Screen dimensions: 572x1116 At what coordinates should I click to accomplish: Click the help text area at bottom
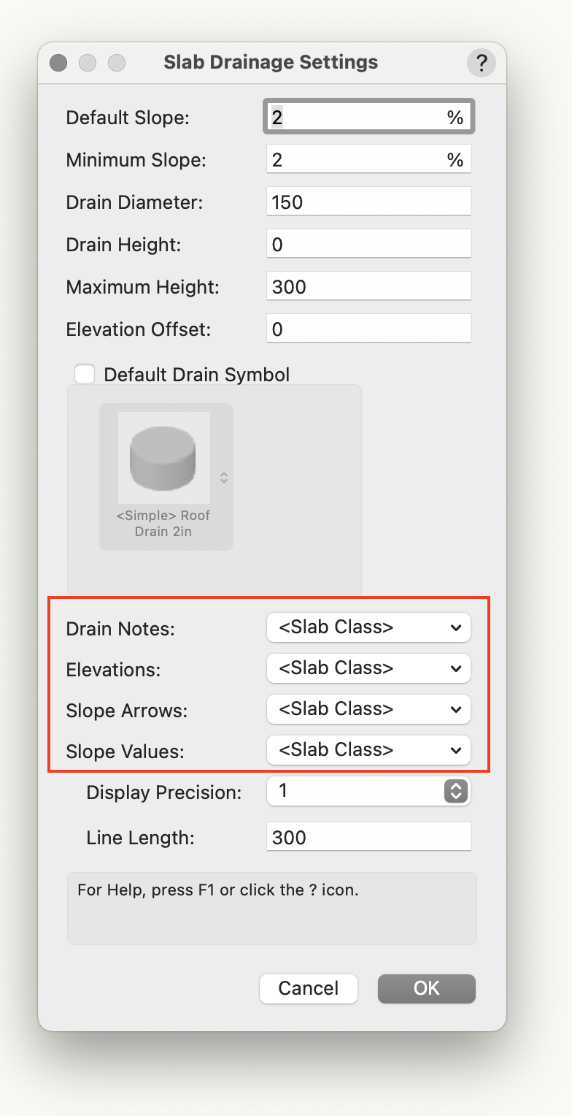271,908
